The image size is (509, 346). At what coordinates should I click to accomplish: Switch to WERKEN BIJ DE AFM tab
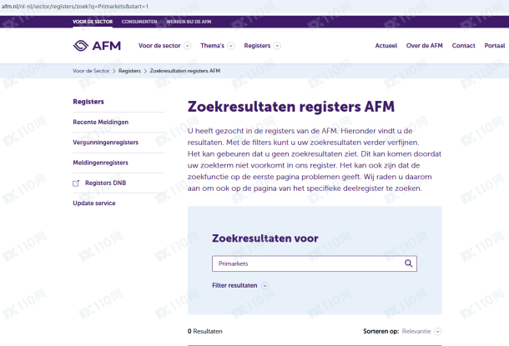[189, 22]
